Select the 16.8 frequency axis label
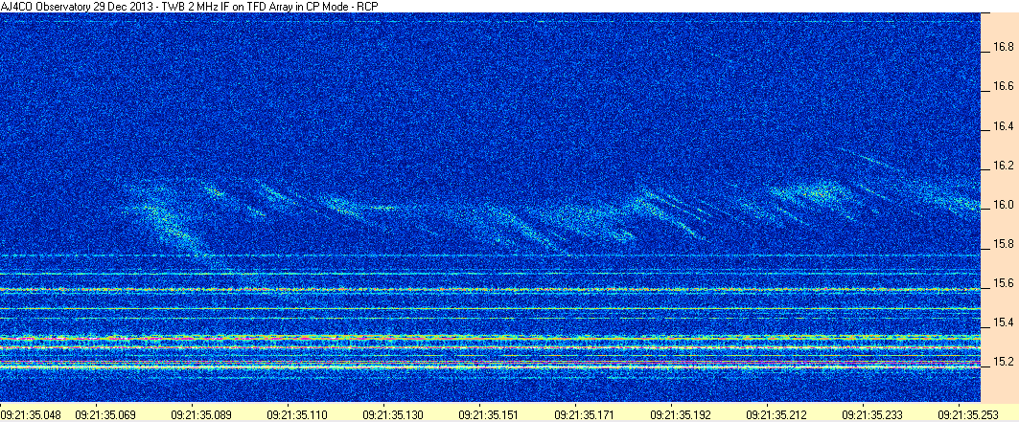The image size is (1019, 422). (x=1004, y=47)
